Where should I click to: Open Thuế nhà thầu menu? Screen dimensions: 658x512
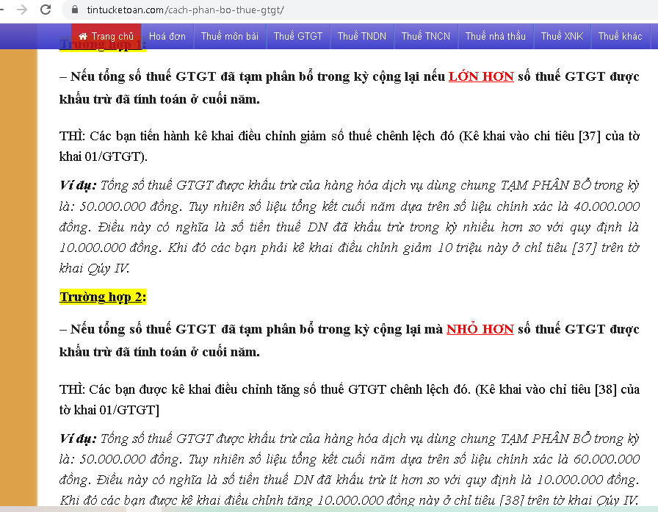tap(495, 37)
